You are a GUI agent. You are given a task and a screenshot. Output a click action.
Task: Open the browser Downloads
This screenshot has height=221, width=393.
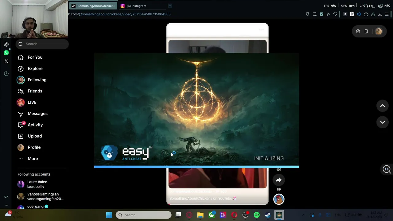tap(380, 14)
